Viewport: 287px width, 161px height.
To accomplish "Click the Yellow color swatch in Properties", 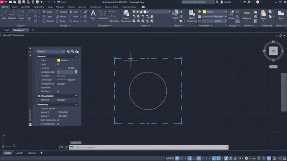I will coord(59,60).
